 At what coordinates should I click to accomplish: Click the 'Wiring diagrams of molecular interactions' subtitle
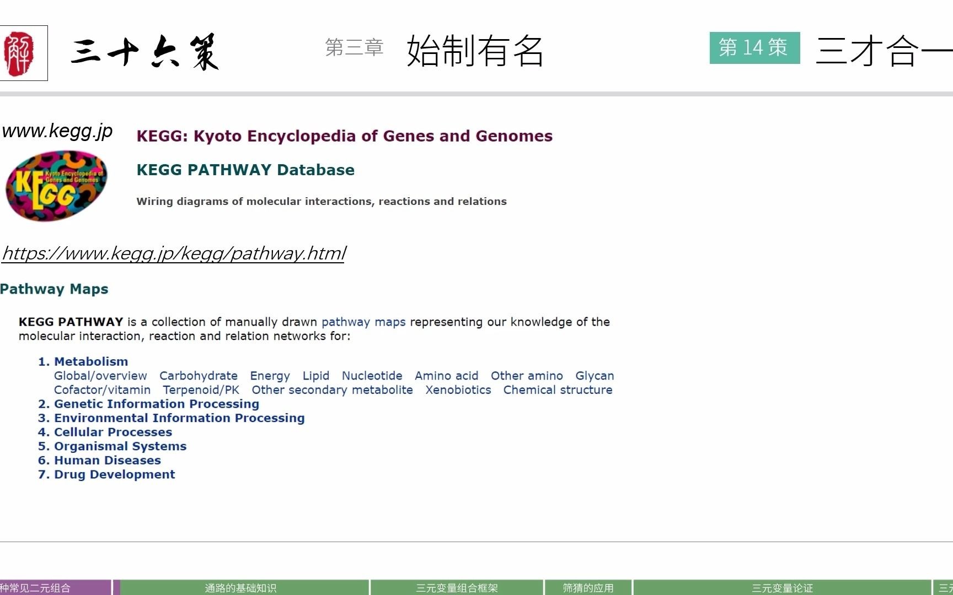click(322, 202)
